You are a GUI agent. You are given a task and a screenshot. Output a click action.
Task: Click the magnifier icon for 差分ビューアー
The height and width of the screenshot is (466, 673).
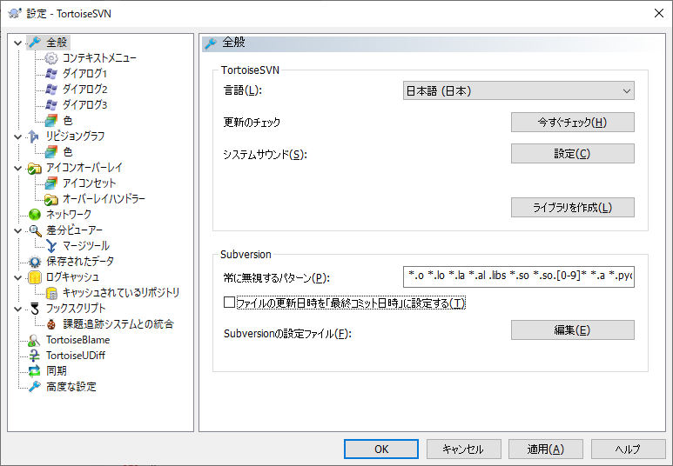click(x=34, y=230)
